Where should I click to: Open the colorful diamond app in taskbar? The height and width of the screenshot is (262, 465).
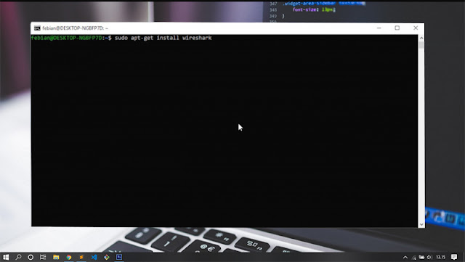pyautogui.click(x=107, y=257)
